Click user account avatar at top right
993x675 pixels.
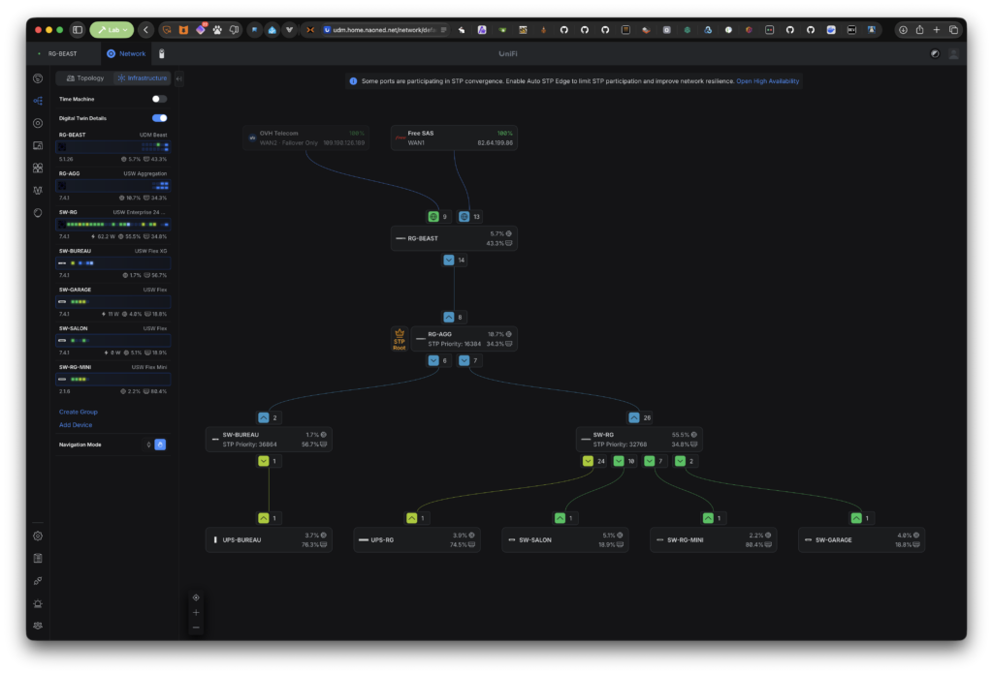[x=953, y=54]
